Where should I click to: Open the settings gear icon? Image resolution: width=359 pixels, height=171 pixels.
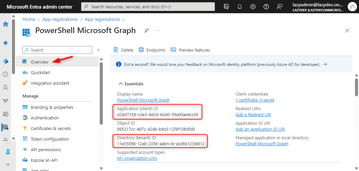[253, 7]
